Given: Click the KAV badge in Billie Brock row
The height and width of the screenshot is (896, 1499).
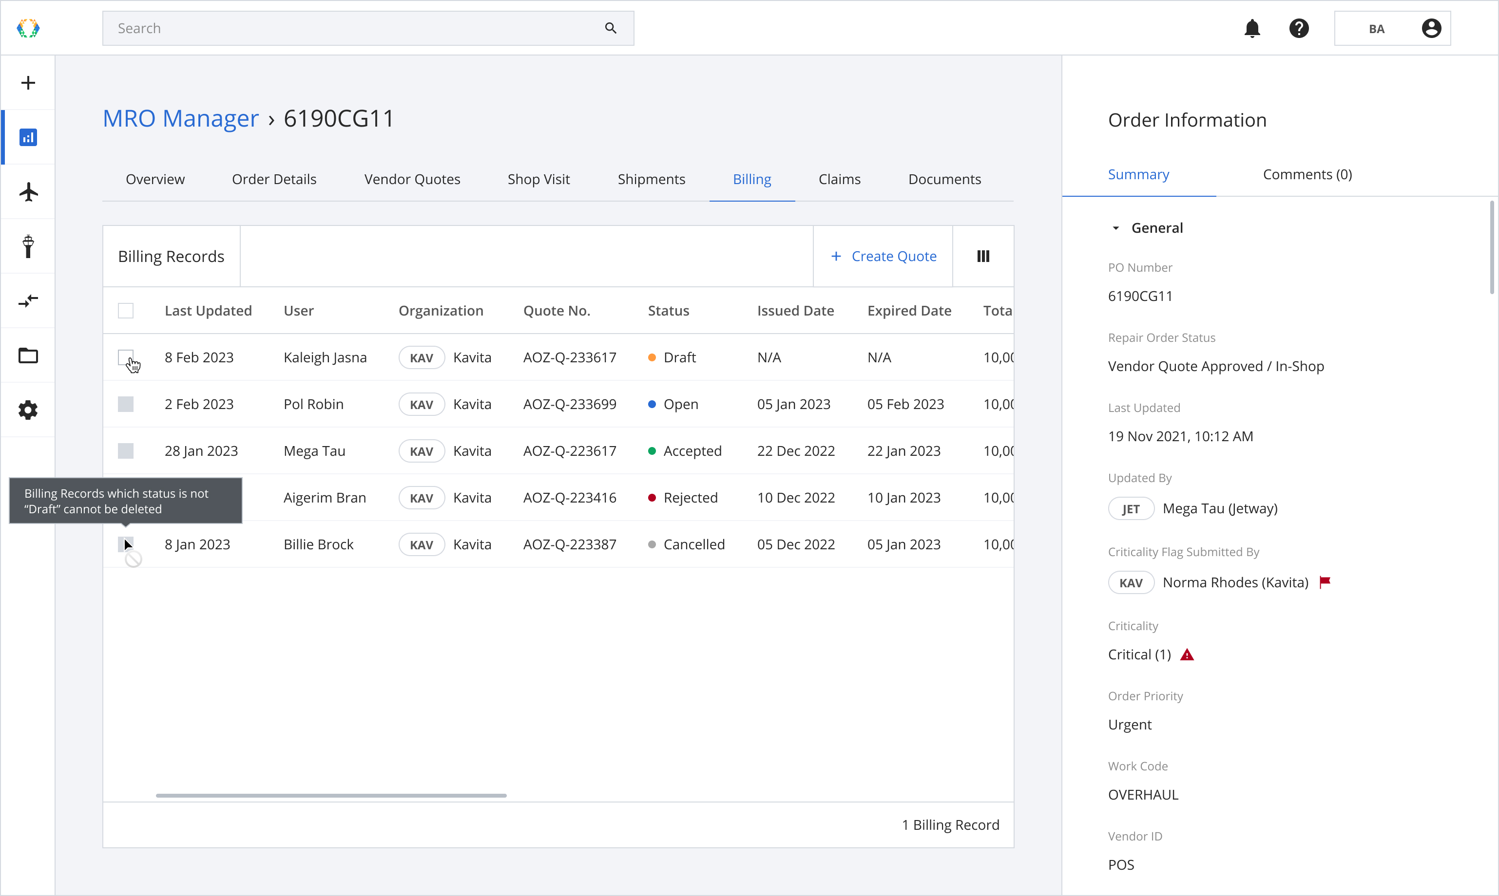Looking at the screenshot, I should (x=421, y=544).
